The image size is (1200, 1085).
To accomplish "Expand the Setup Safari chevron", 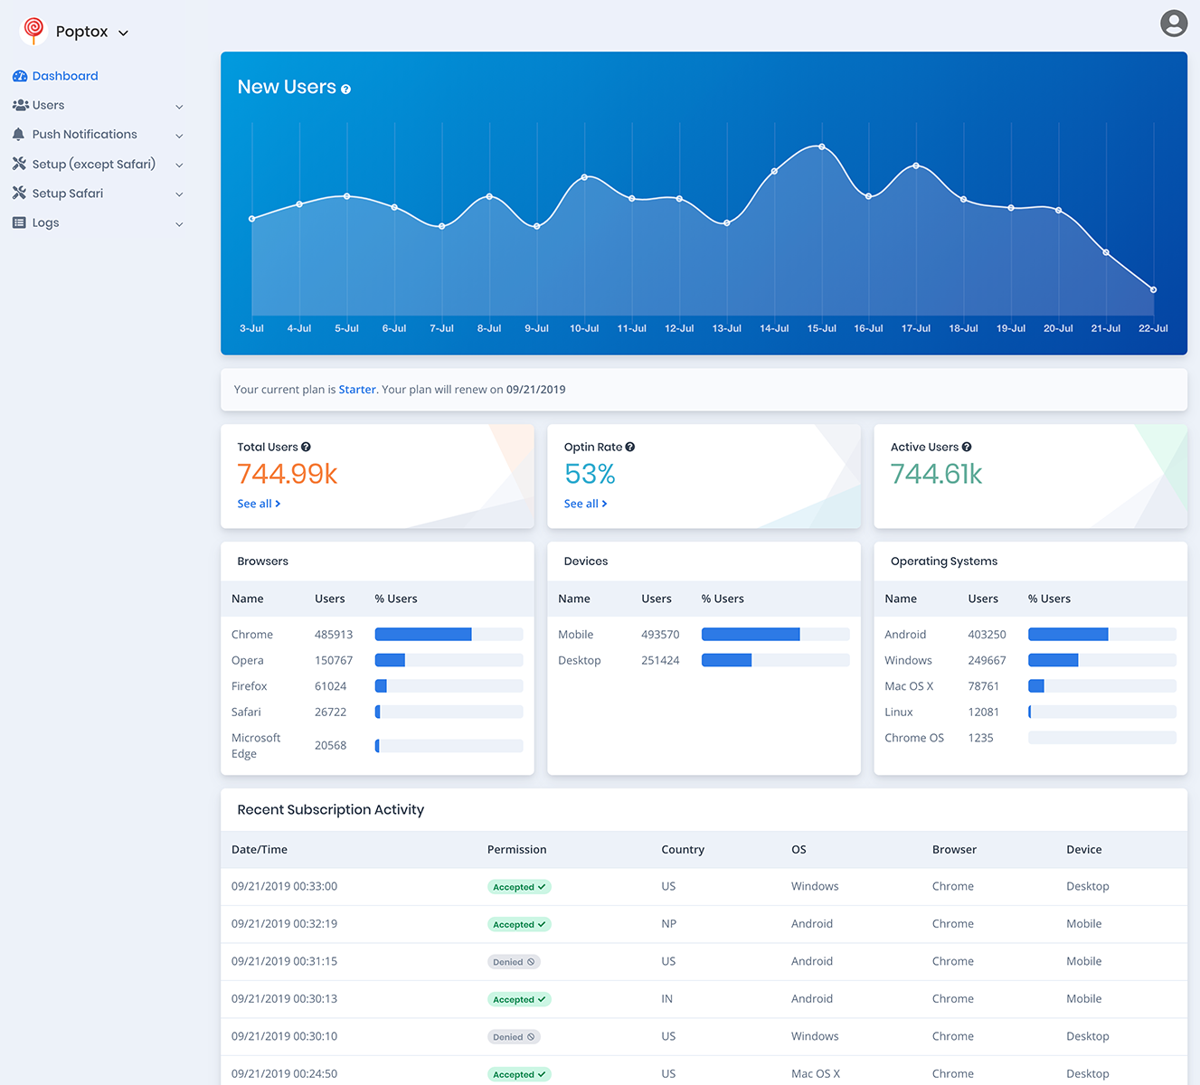I will (179, 194).
